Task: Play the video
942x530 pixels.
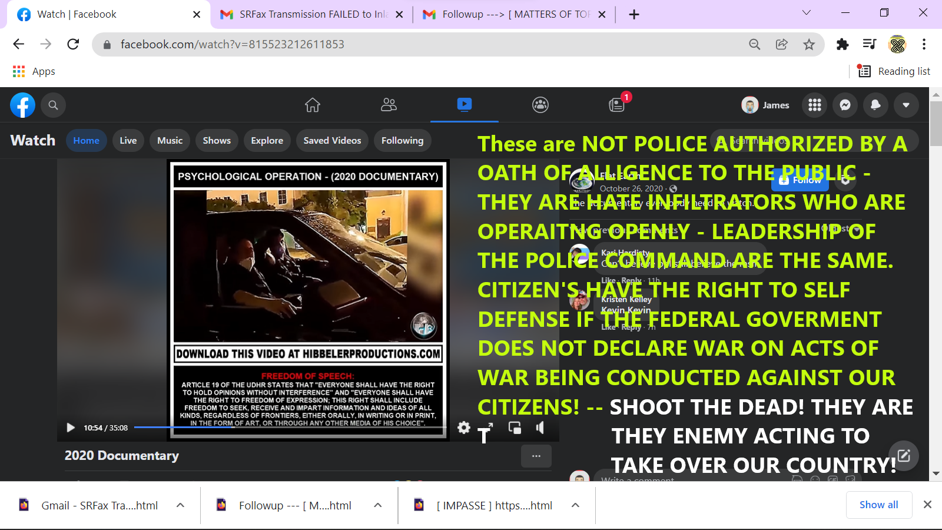Action: (x=71, y=428)
